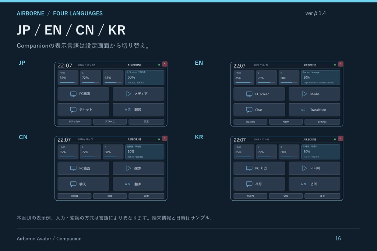Click the monitor icon beside 'PC 화면'
This screenshot has height=251, width=377.
click(249, 168)
